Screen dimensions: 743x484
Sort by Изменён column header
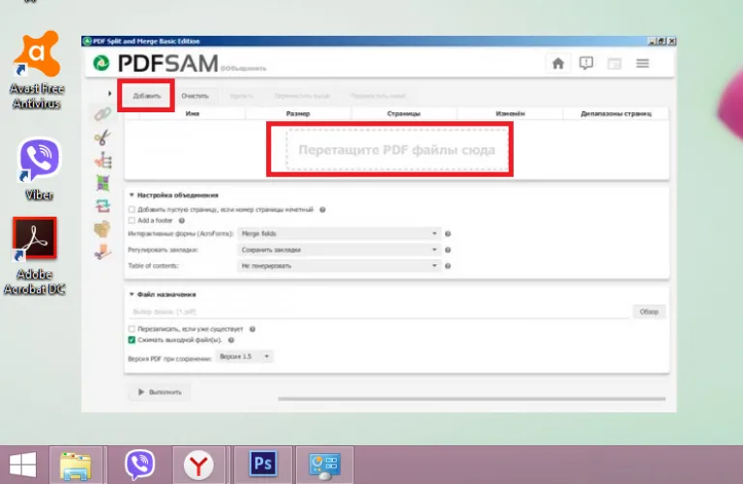click(510, 114)
